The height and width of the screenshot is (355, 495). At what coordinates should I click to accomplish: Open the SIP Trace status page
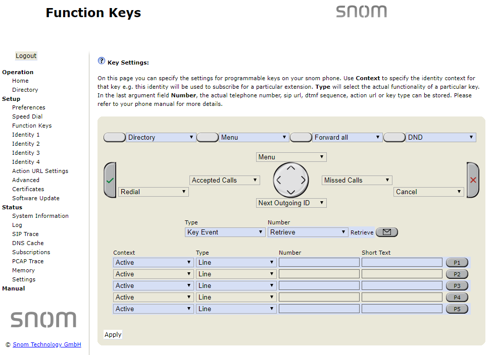coord(25,234)
